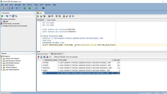
Task: Click the refresh icon in Query Result toolbar
Action: pyautogui.click(x=44, y=57)
